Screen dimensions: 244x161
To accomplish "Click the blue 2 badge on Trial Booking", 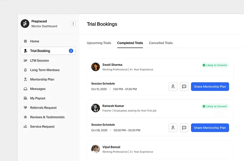I will point(71,51).
